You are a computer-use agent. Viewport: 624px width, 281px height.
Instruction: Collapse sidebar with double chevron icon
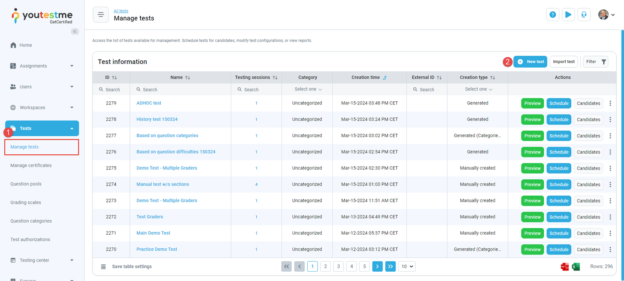[75, 32]
